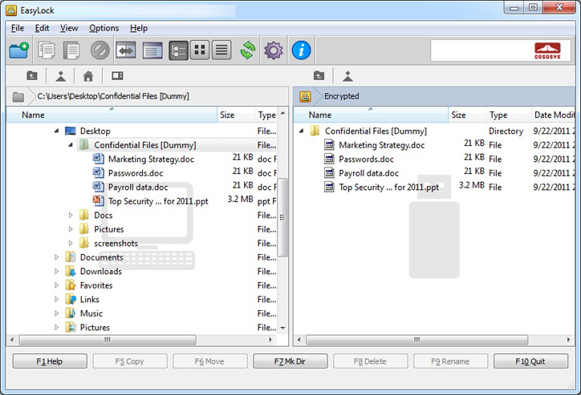Screen dimensions: 581x395
Task: Click encrypted file icon of right Payroll data.doc
Action: tap(329, 173)
